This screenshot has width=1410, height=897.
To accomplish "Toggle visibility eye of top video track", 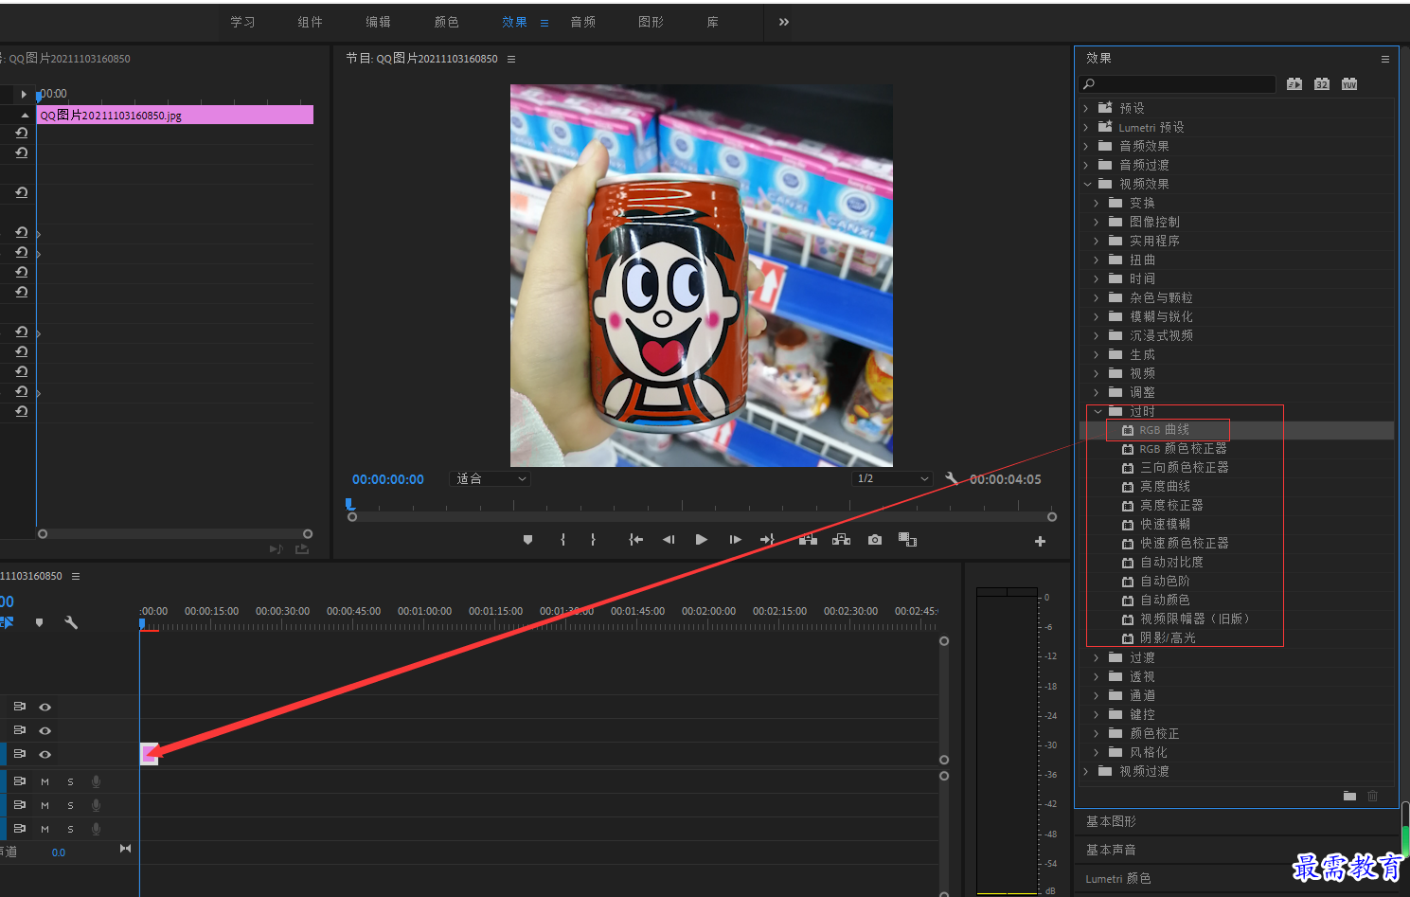I will click(45, 707).
